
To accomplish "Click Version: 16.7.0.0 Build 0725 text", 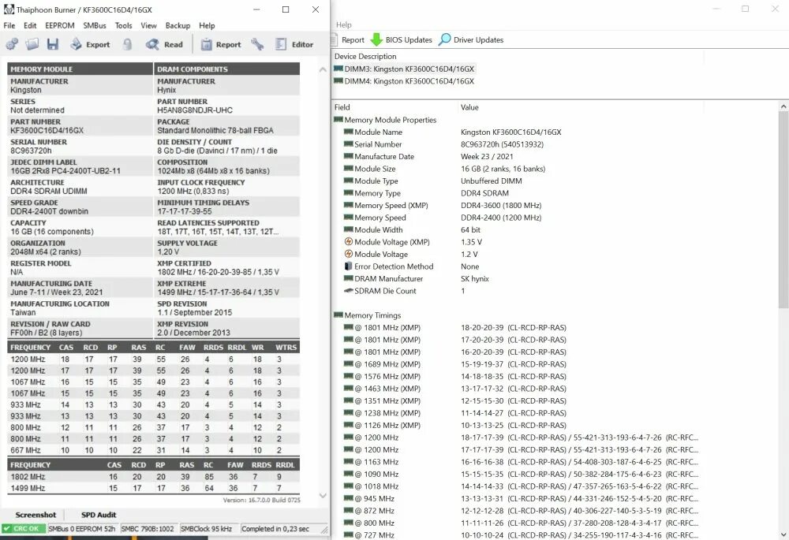I will click(262, 501).
